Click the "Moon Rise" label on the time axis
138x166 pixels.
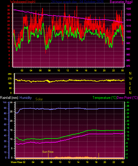[16, 162]
